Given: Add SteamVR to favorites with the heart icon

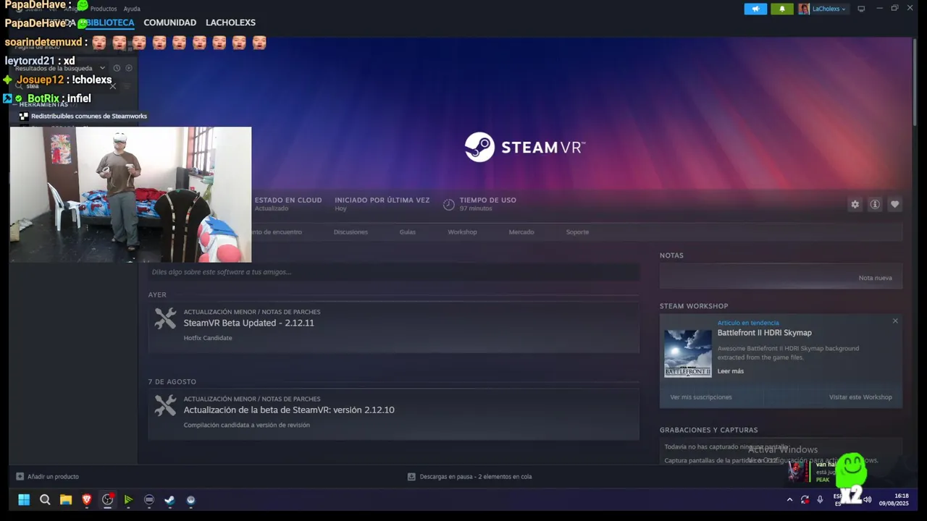Looking at the screenshot, I should point(895,205).
